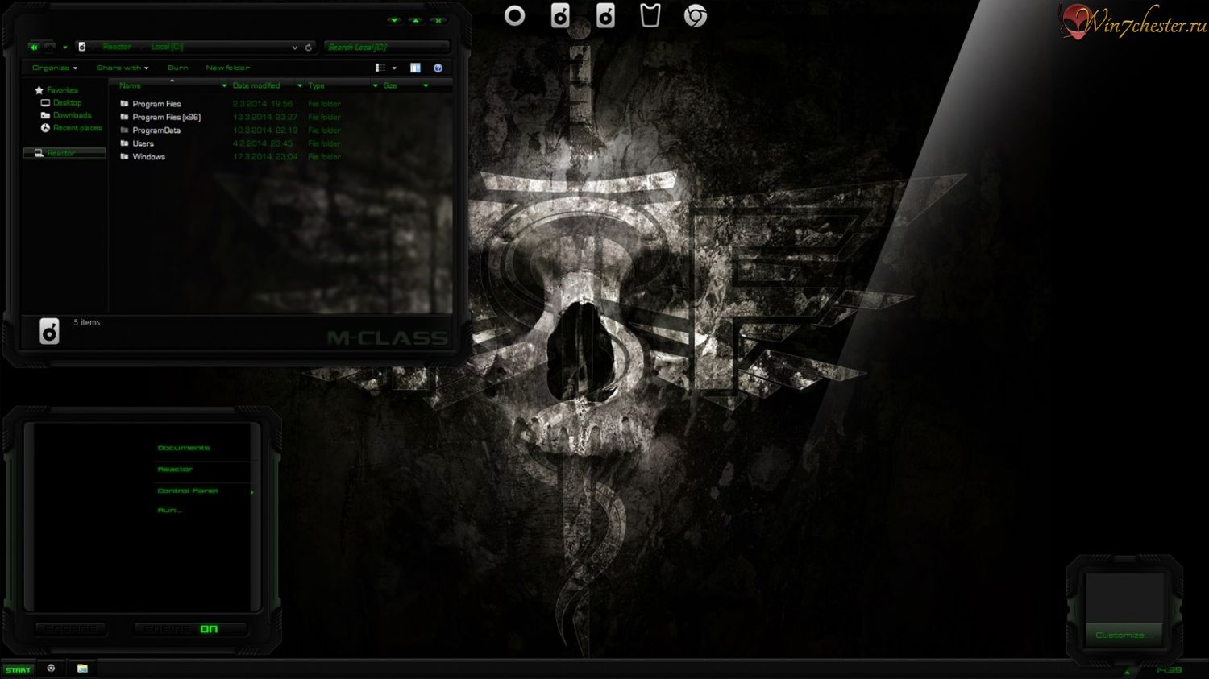Open the Organize menu
The width and height of the screenshot is (1209, 679).
(x=55, y=68)
